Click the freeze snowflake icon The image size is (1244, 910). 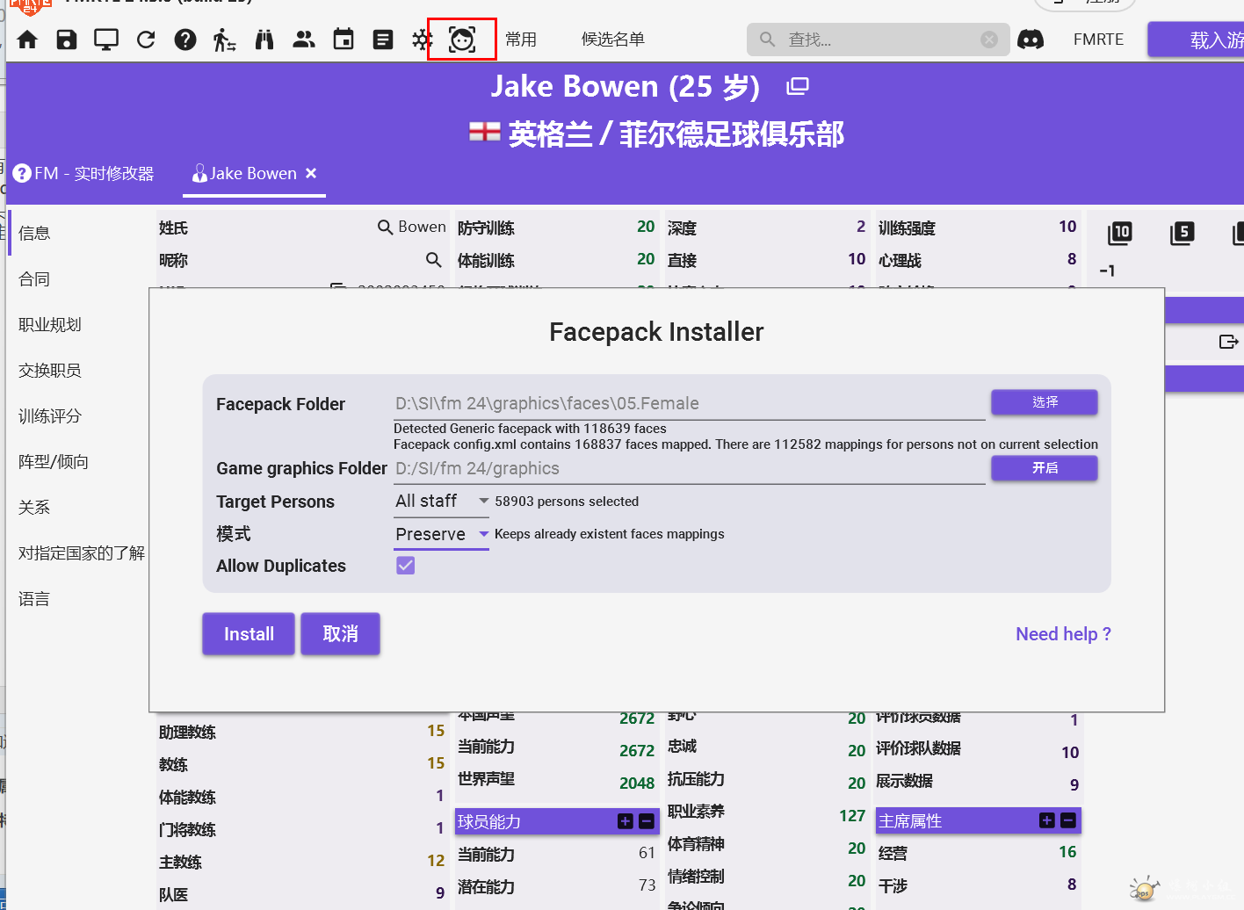[423, 40]
